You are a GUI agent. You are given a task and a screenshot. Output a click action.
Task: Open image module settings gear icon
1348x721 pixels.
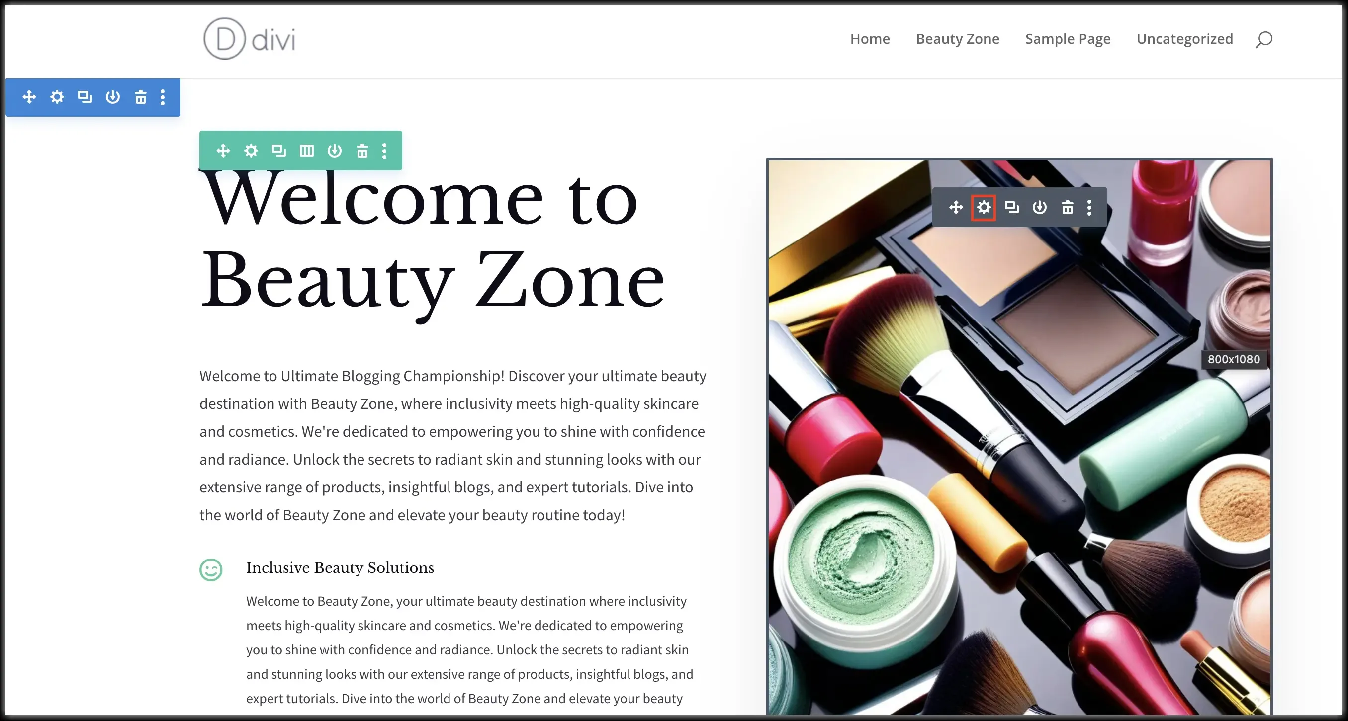(984, 207)
